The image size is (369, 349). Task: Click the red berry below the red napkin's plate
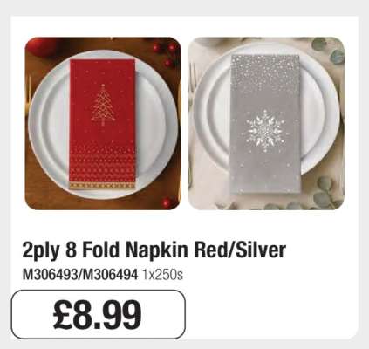167,202
